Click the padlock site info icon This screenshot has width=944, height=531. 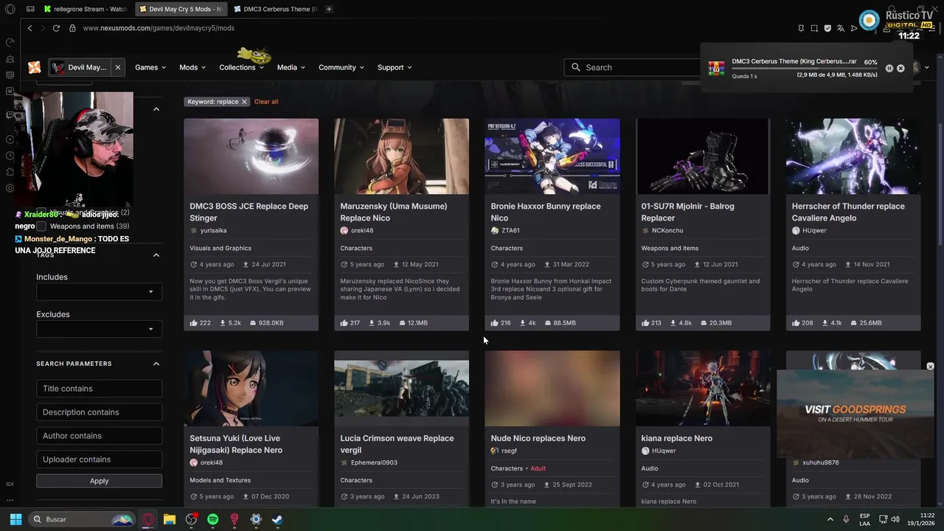(x=72, y=28)
